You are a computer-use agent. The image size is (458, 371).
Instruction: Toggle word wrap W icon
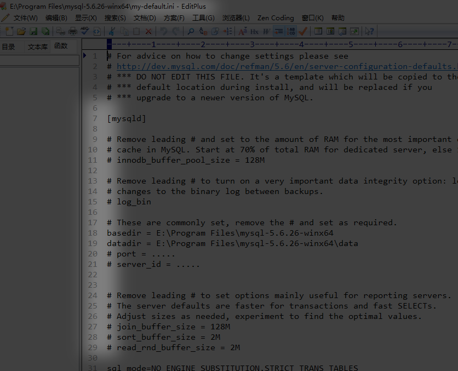pyautogui.click(x=266, y=31)
